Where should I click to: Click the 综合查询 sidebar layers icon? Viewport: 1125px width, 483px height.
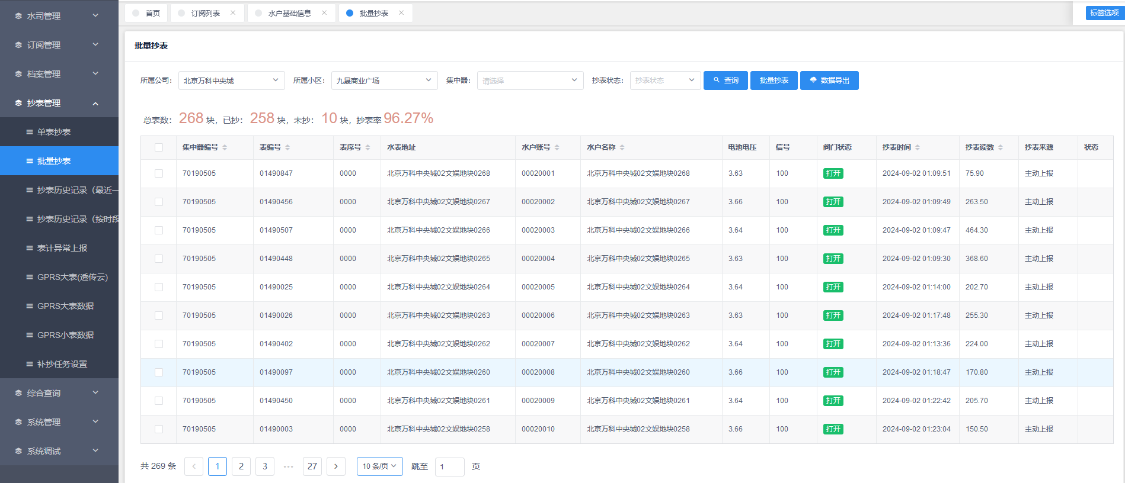point(18,393)
